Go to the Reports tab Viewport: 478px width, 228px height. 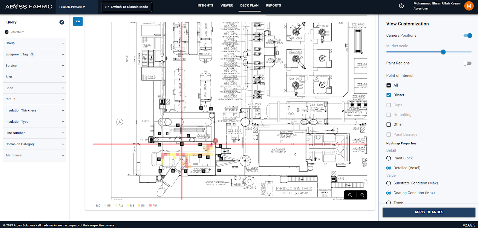[273, 6]
